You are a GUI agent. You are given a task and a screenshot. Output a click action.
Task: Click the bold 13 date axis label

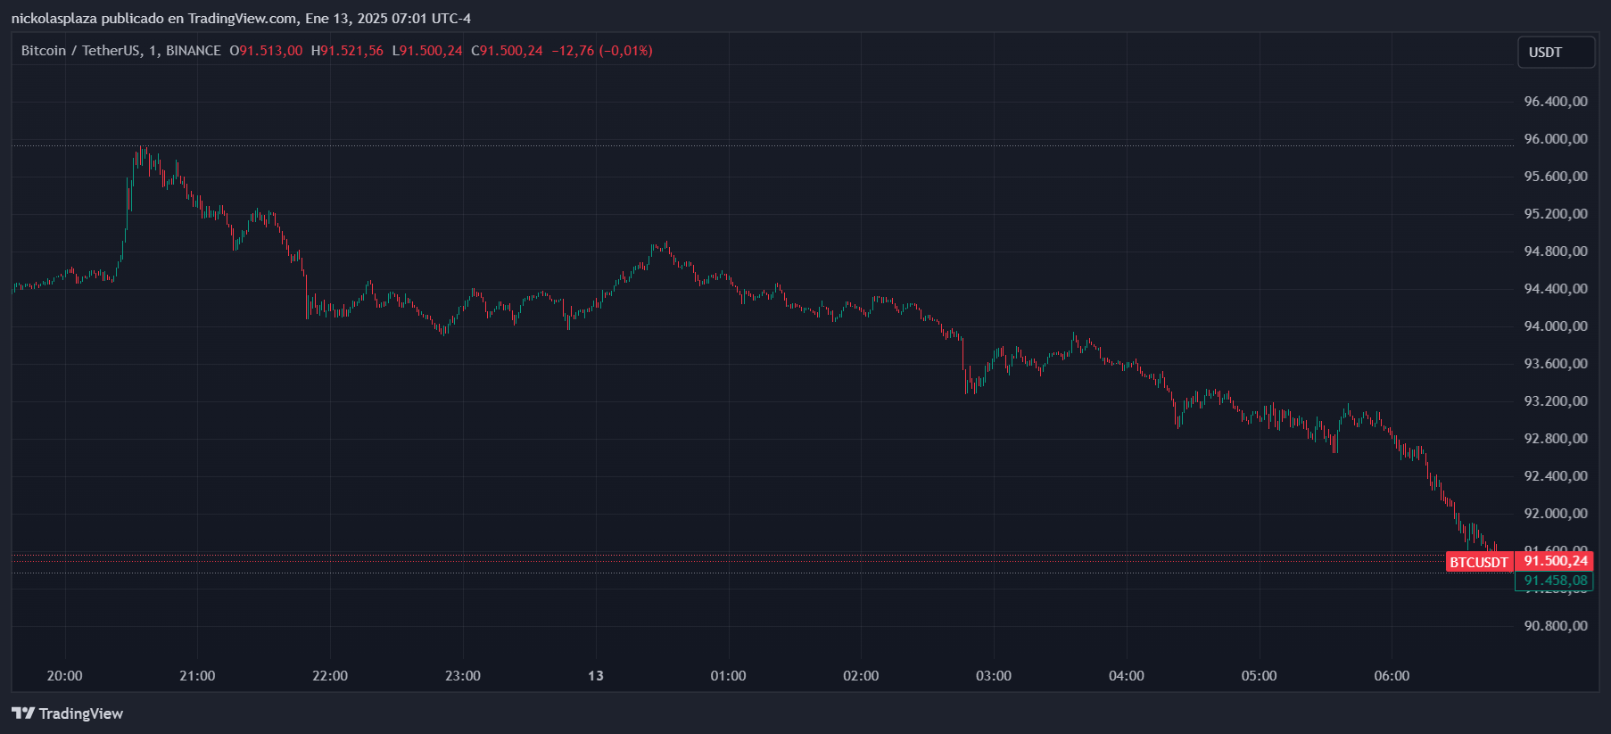click(x=596, y=676)
